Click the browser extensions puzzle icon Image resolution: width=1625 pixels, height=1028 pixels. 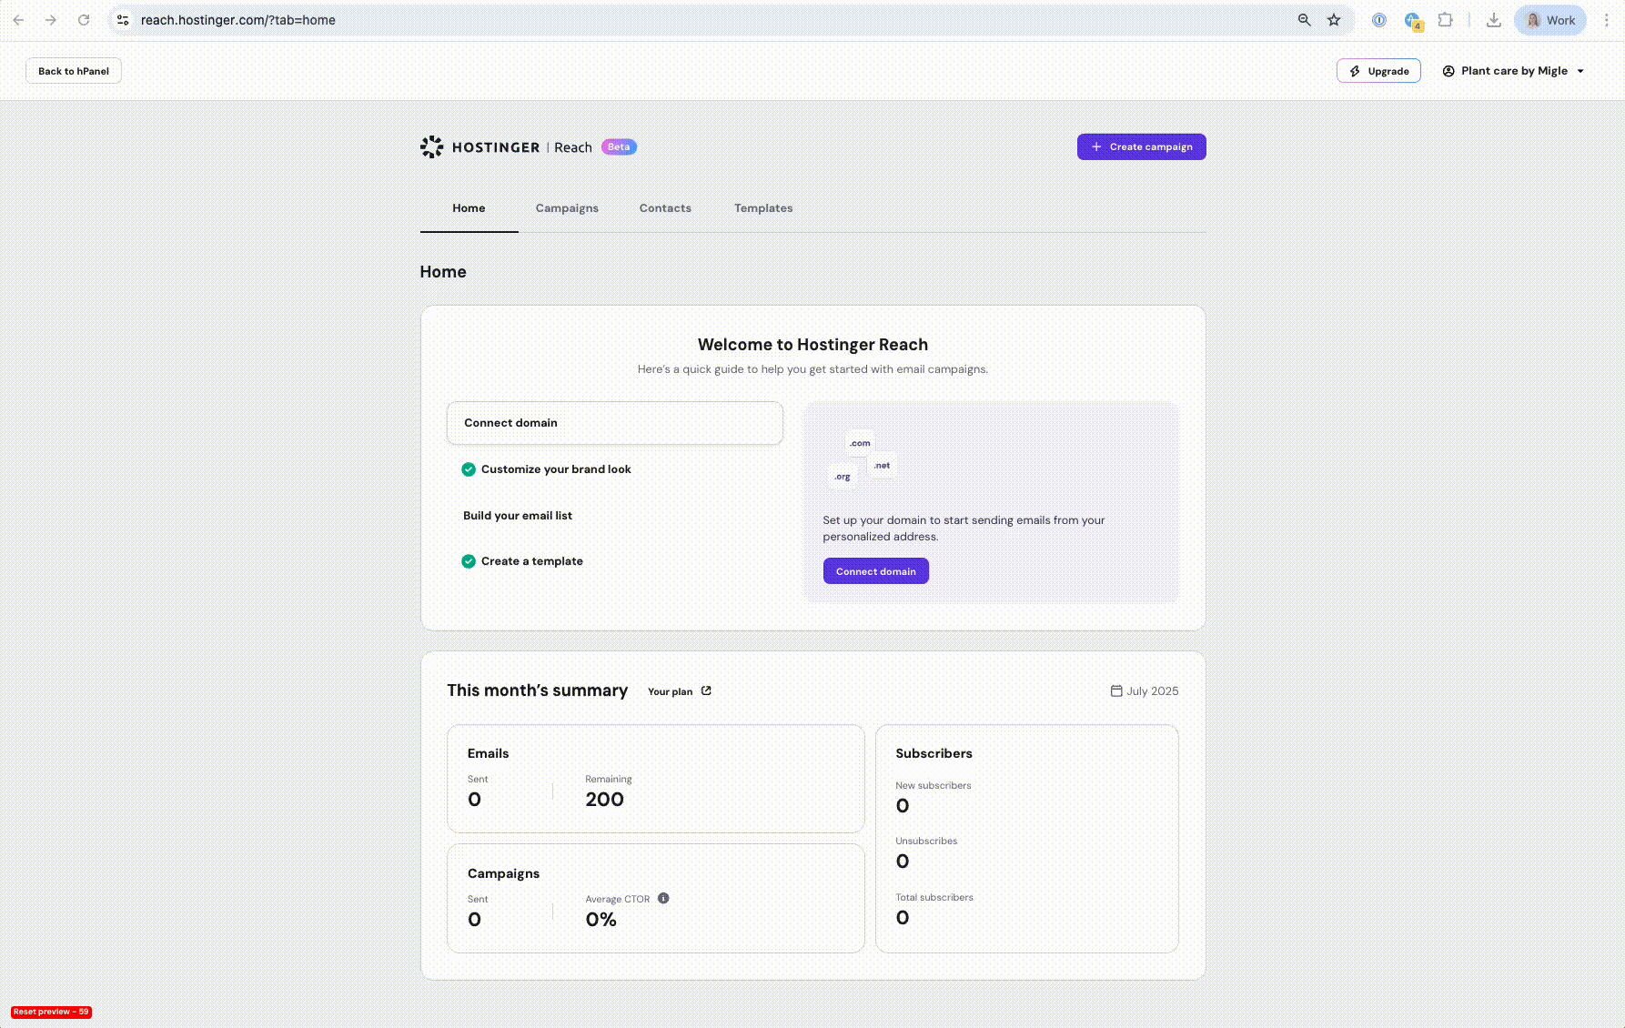[x=1445, y=20]
